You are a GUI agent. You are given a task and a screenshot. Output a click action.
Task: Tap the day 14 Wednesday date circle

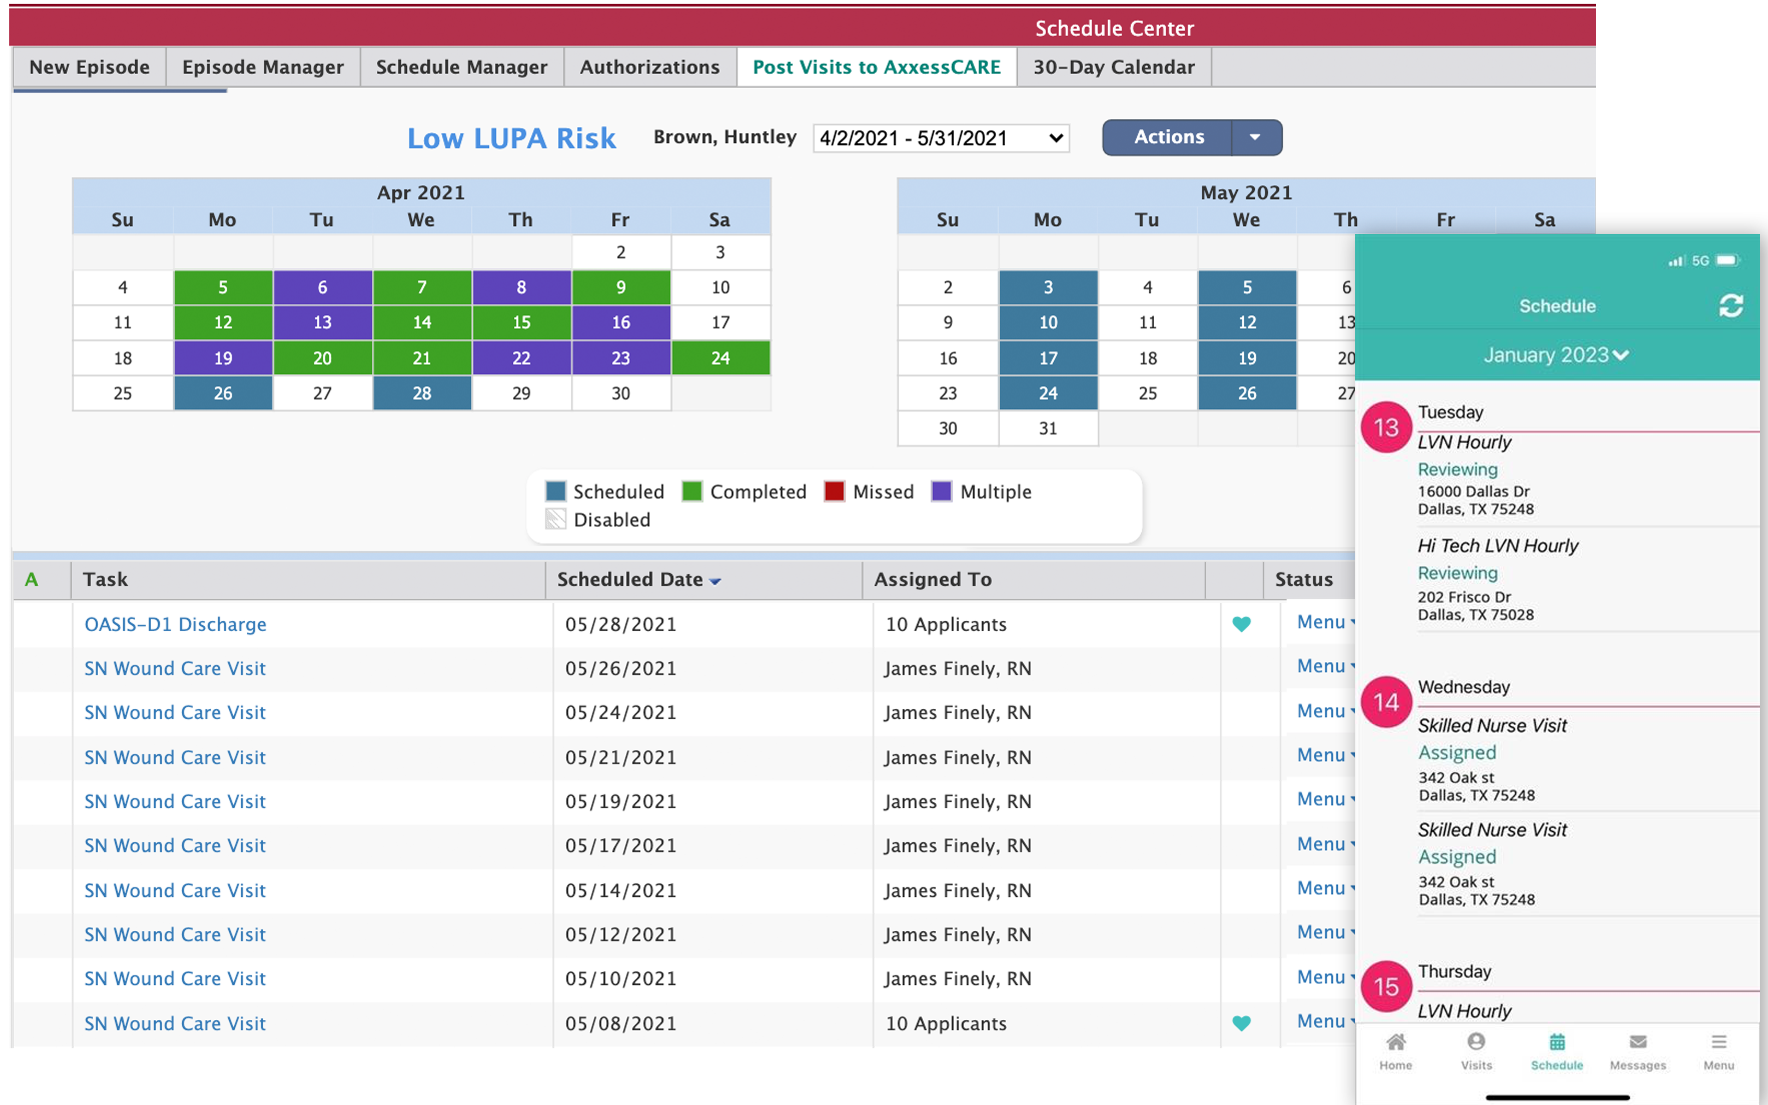click(x=1386, y=702)
